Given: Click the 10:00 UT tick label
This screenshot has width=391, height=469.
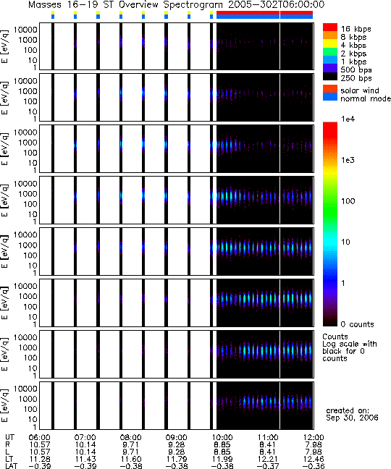Looking at the screenshot, I should click(222, 437).
